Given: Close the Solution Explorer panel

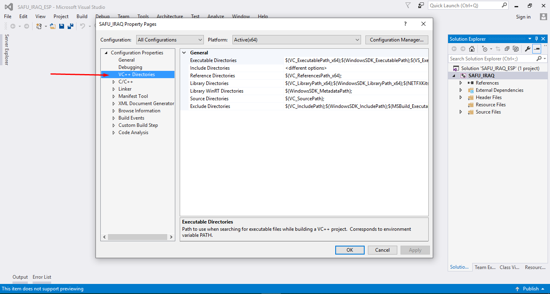Looking at the screenshot, I should [x=544, y=39].
